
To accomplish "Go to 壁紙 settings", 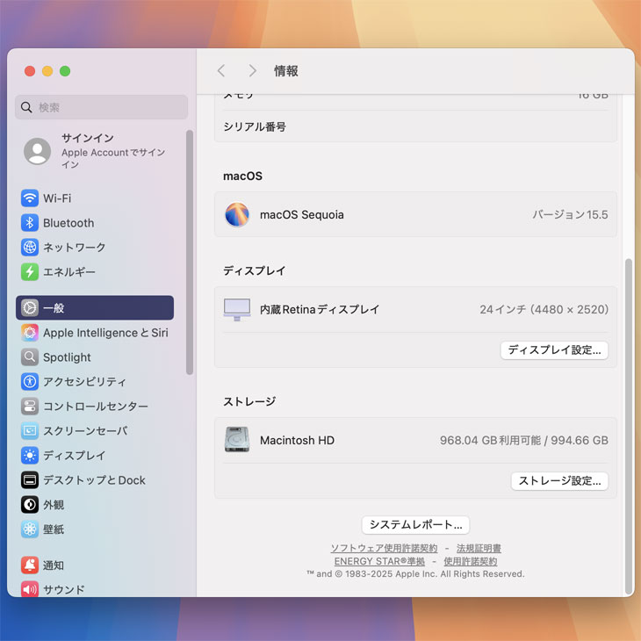I will [54, 529].
